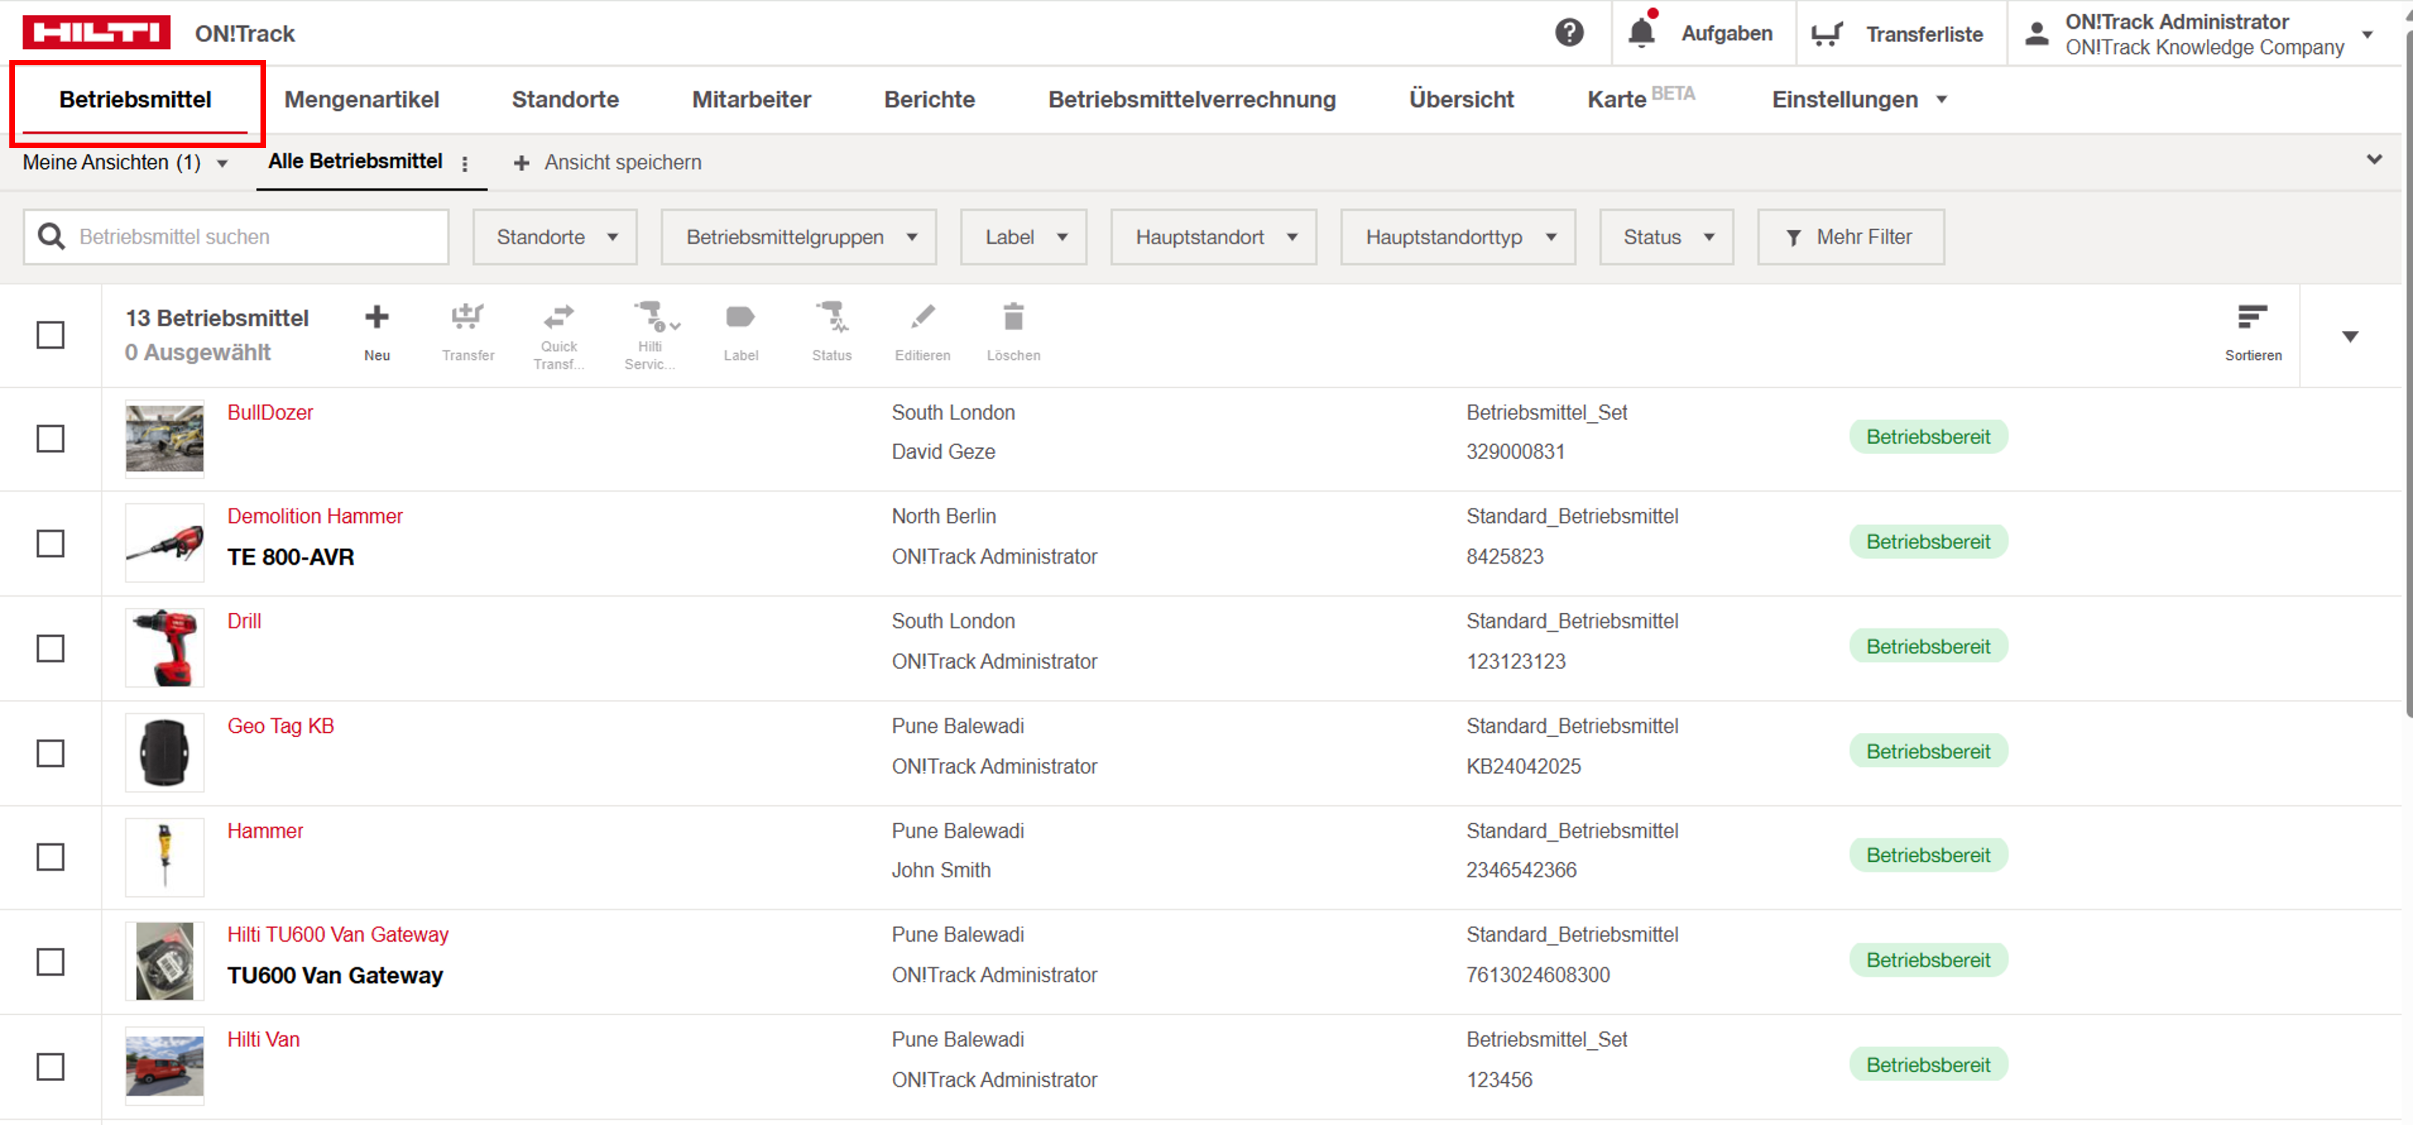Open the Sortieren sort icon
This screenshot has width=2413, height=1125.
(x=2252, y=318)
